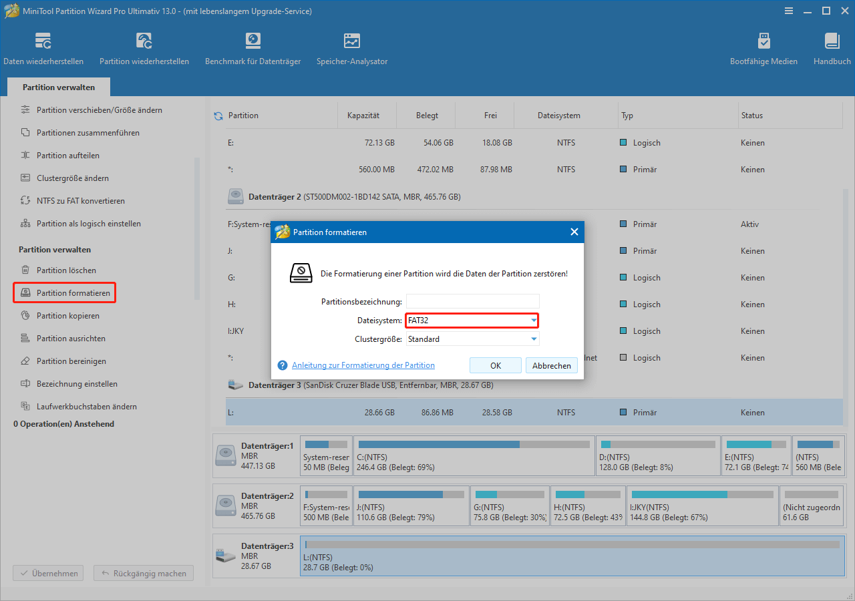Click the Partitionsbezeichnung text field
The width and height of the screenshot is (855, 601).
(x=472, y=302)
